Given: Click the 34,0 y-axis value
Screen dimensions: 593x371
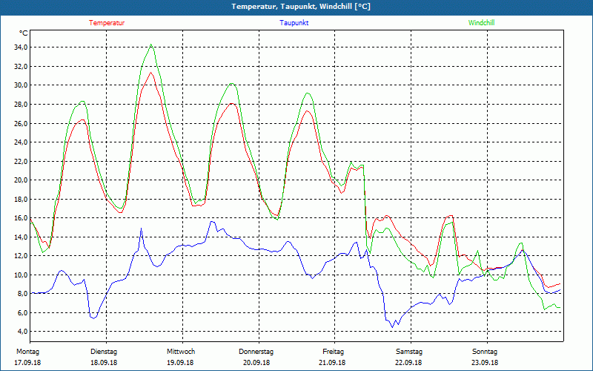Looking at the screenshot, I should [x=21, y=47].
